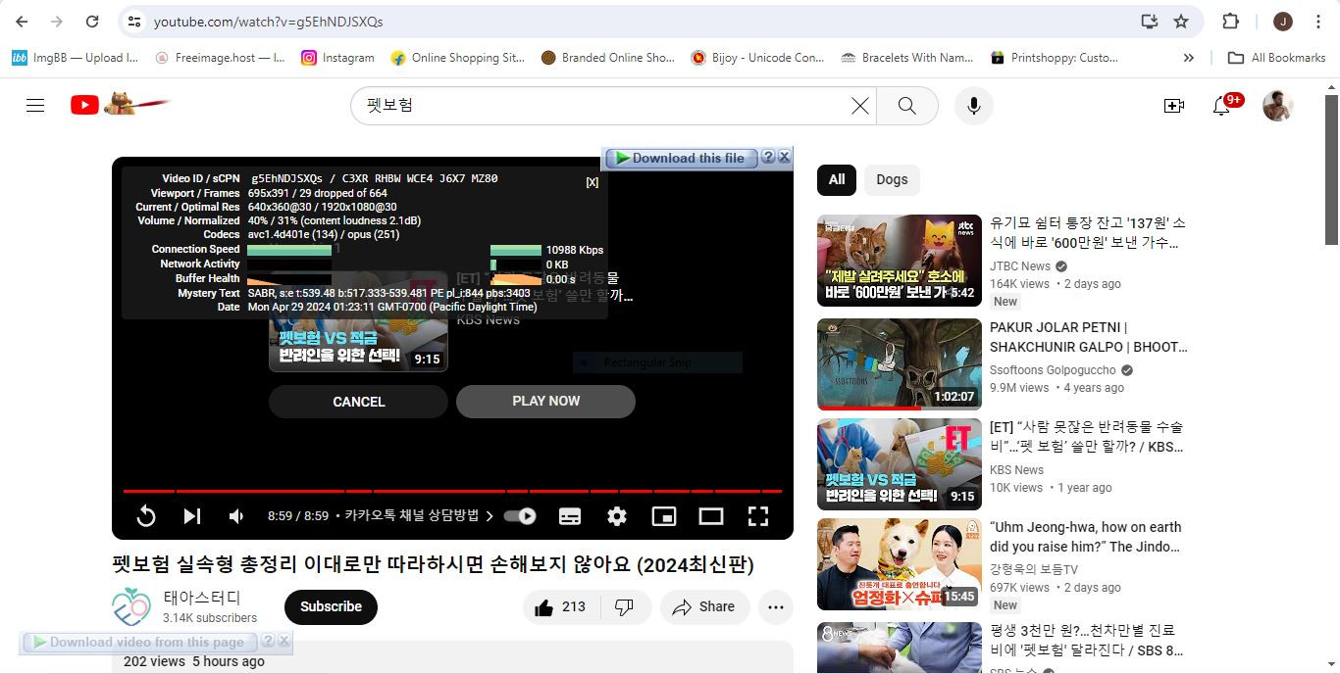Image resolution: width=1340 pixels, height=674 pixels.
Task: Cancel the autoplay of next video
Action: point(358,402)
